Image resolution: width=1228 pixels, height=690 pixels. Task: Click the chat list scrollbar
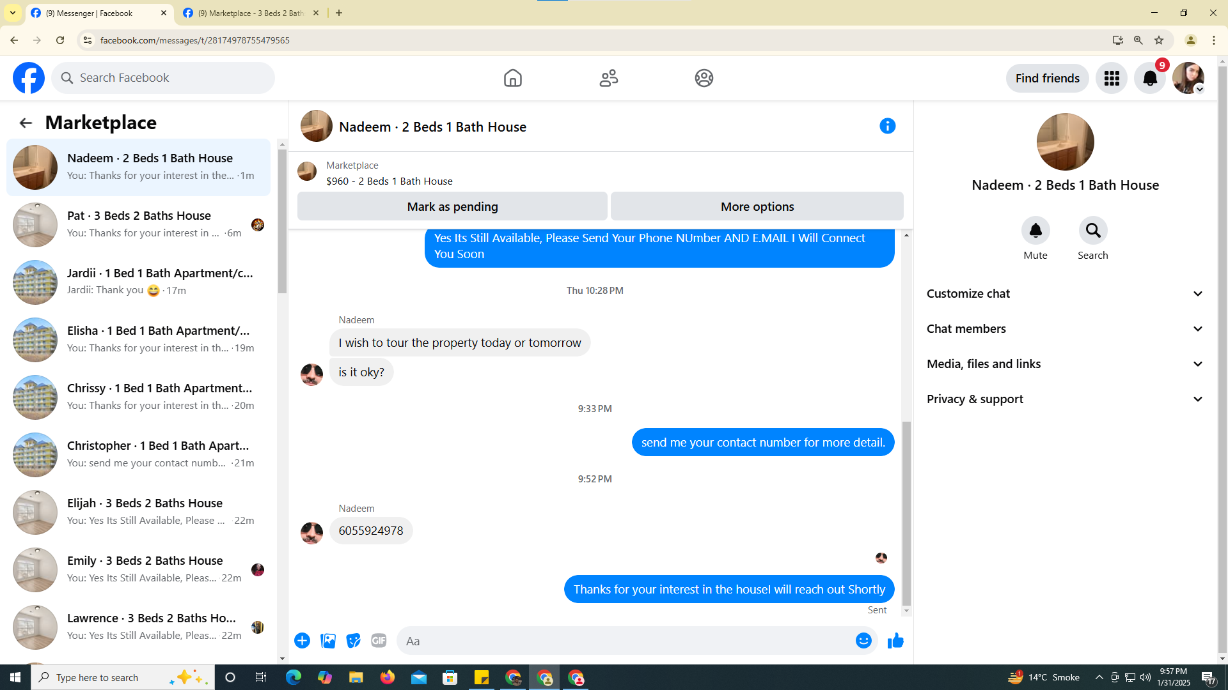[282, 222]
